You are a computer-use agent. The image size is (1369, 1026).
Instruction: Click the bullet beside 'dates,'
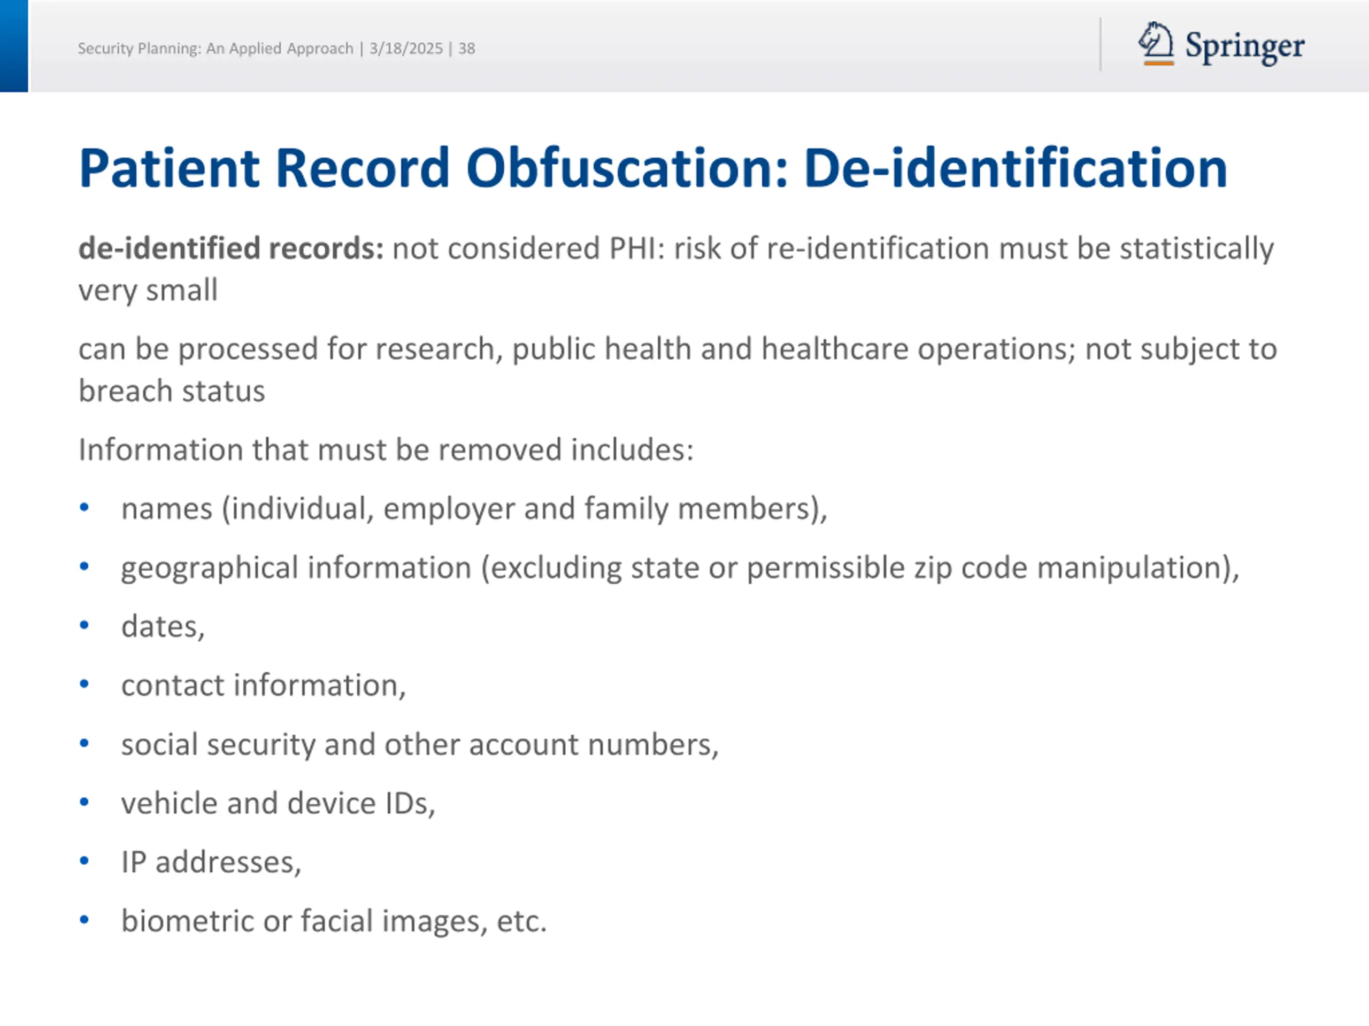(x=84, y=625)
